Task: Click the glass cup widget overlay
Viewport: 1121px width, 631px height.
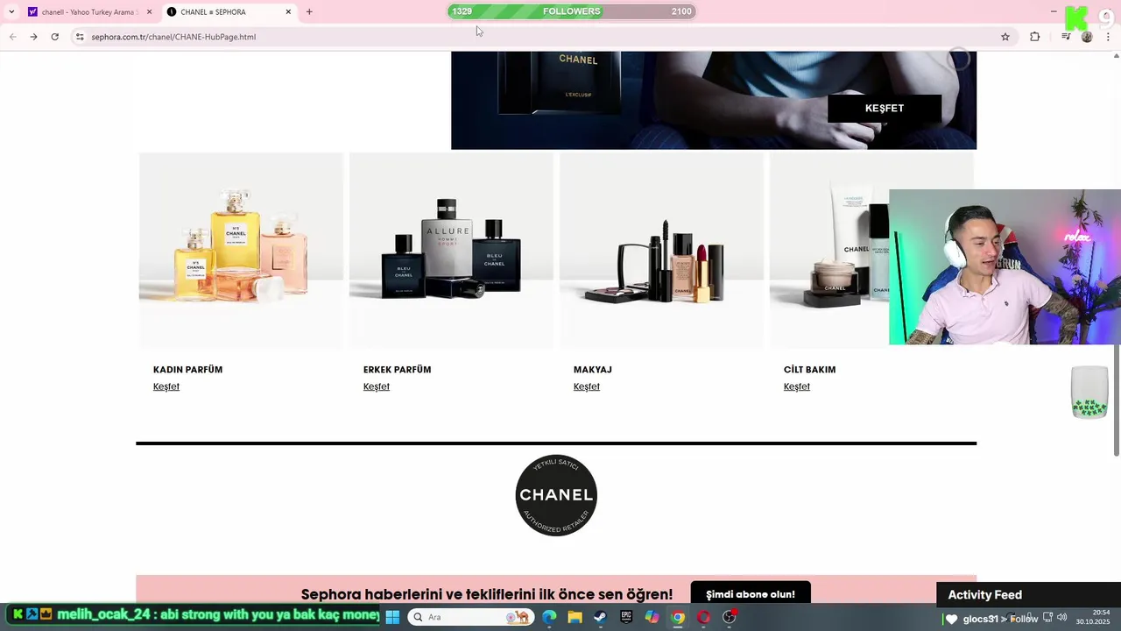Action: click(1089, 392)
